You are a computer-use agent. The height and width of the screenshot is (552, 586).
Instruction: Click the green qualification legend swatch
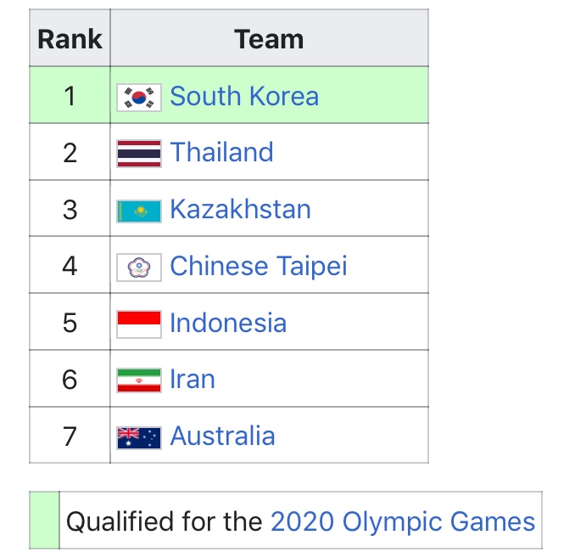click(x=44, y=521)
